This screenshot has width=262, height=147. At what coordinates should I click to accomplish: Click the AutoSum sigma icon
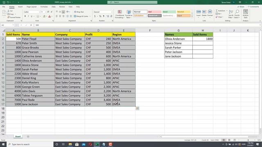pyautogui.click(x=217, y=11)
